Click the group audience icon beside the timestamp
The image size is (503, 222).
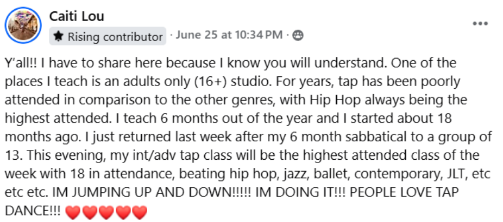coord(298,36)
